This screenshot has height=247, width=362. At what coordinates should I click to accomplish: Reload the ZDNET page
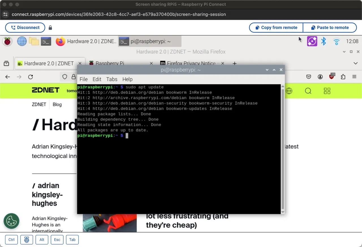(x=31, y=77)
